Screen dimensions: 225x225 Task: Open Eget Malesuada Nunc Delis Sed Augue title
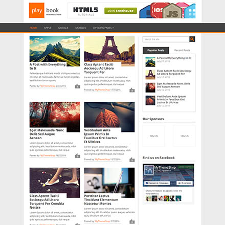pyautogui.click(x=47, y=134)
